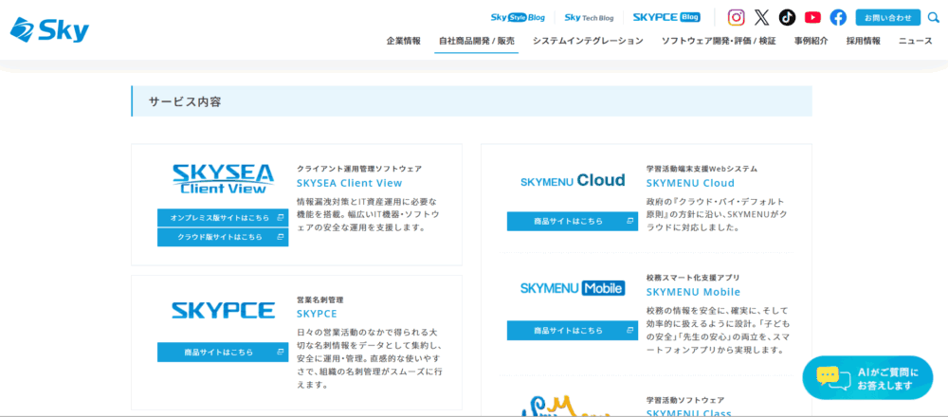Open the YouTube icon
948x417 pixels.
pyautogui.click(x=812, y=17)
